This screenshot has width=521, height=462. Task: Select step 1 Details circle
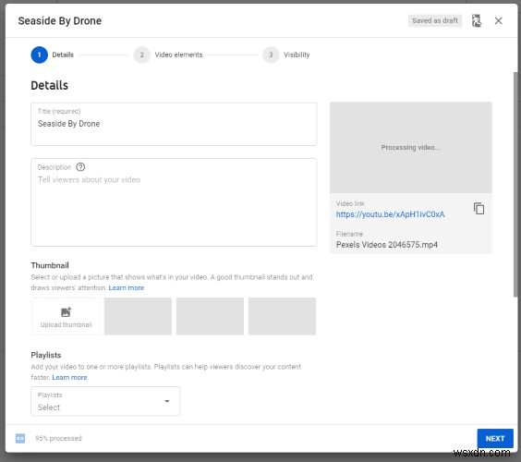(39, 55)
